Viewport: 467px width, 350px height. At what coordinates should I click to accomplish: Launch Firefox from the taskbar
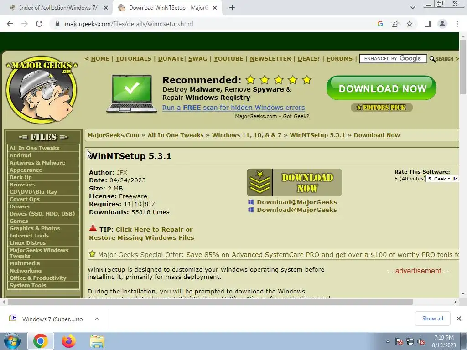tap(69, 341)
